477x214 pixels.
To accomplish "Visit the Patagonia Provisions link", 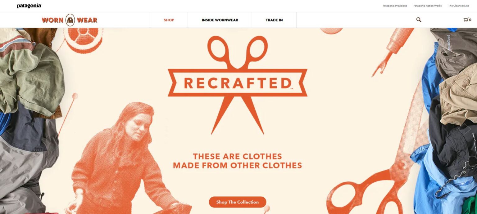I will 395,6.
